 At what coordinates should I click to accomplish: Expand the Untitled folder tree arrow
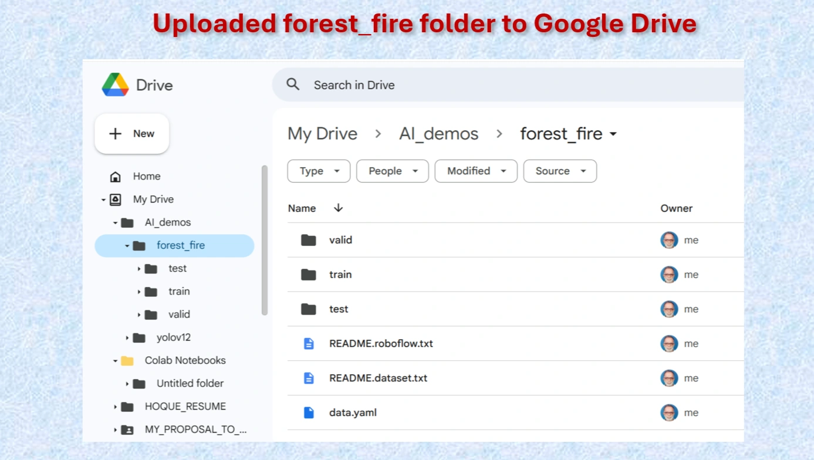click(127, 384)
